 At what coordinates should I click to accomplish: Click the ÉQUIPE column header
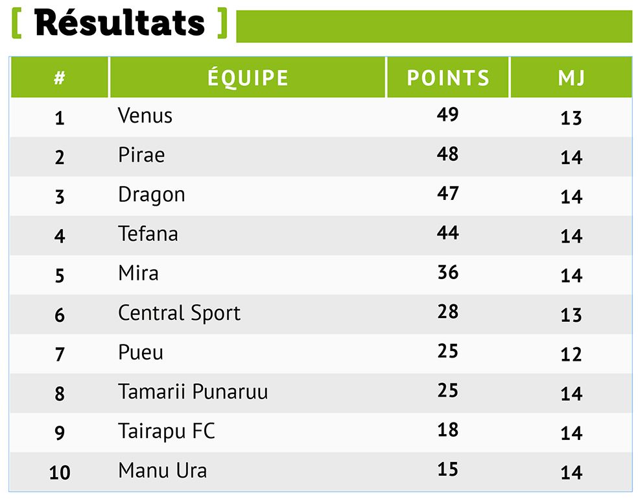point(248,78)
